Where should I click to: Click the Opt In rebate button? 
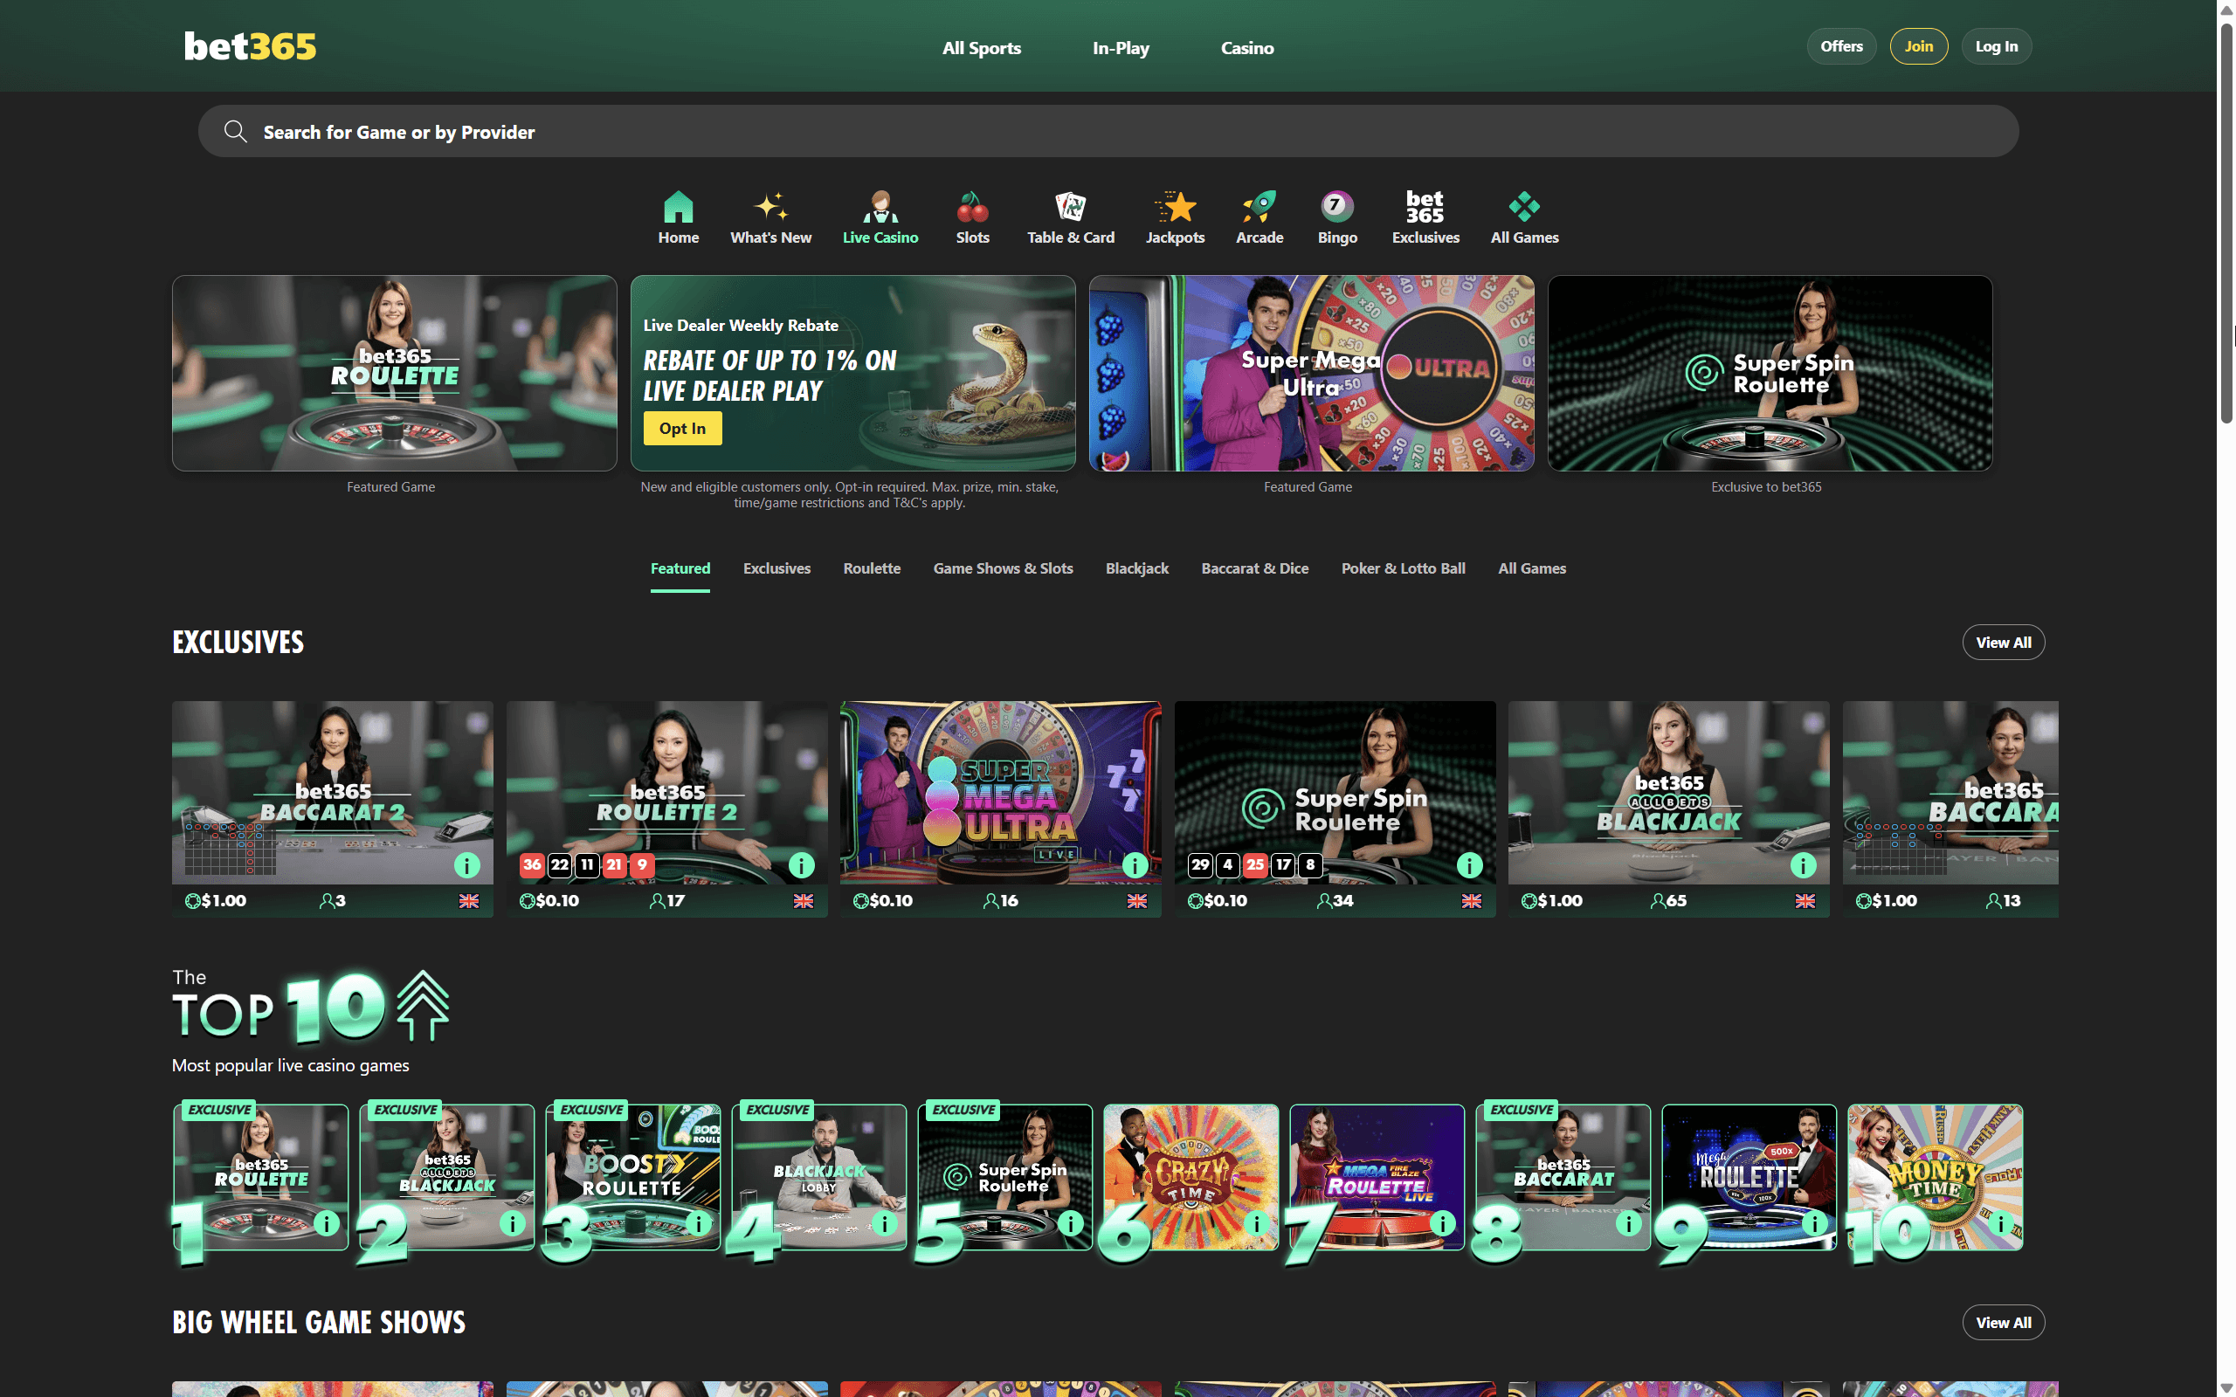(682, 428)
